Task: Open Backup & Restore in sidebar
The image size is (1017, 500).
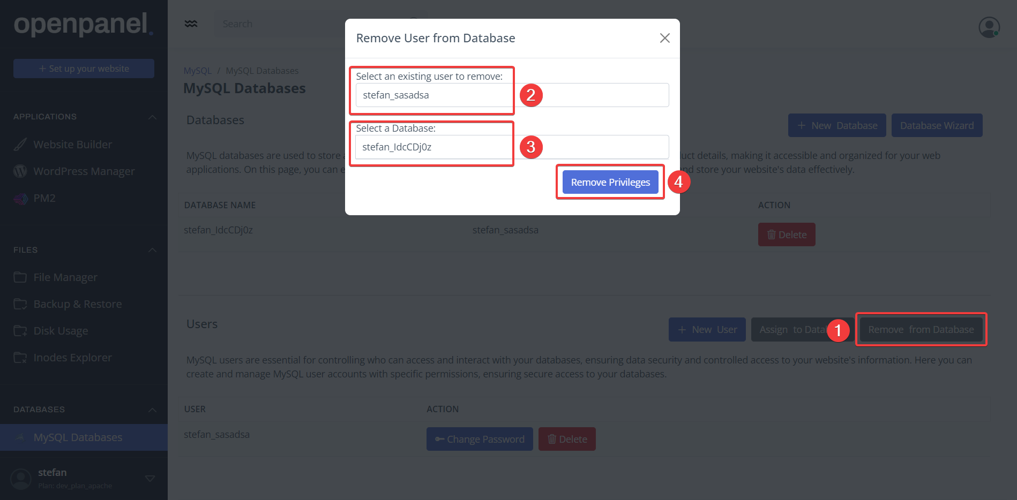Action: (x=78, y=304)
